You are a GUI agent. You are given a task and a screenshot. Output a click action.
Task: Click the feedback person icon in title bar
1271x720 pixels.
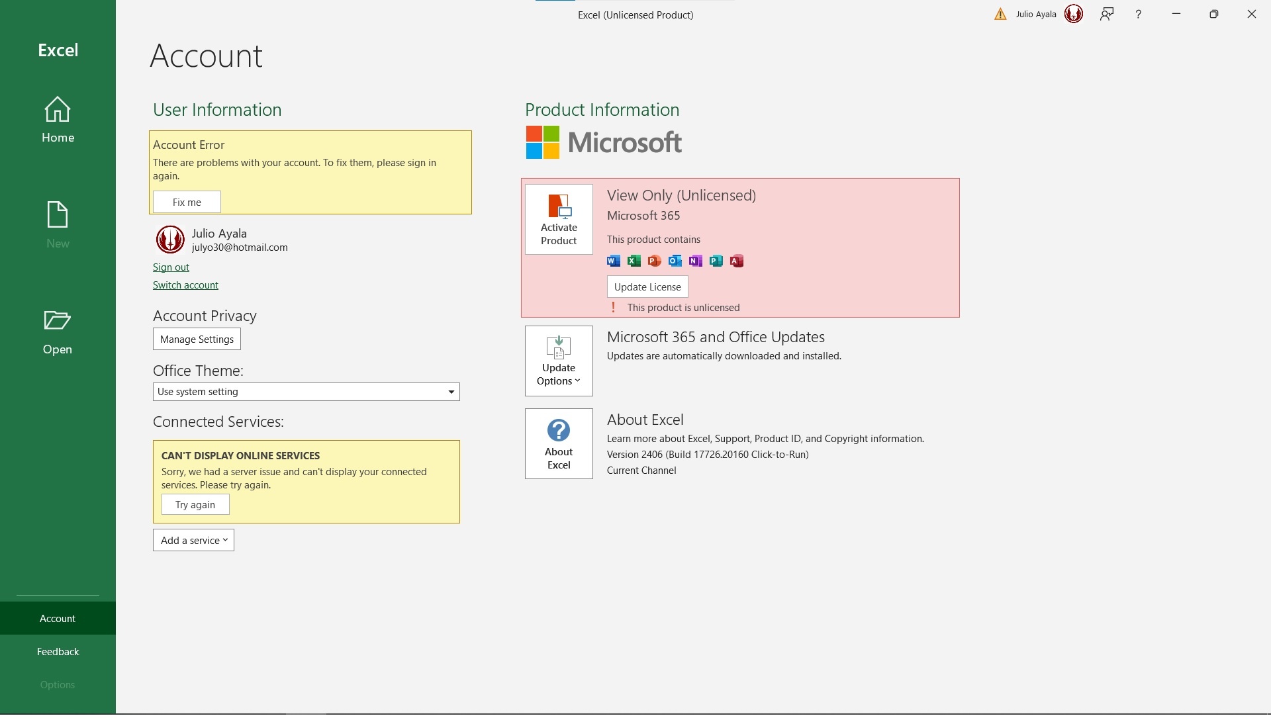click(1107, 15)
